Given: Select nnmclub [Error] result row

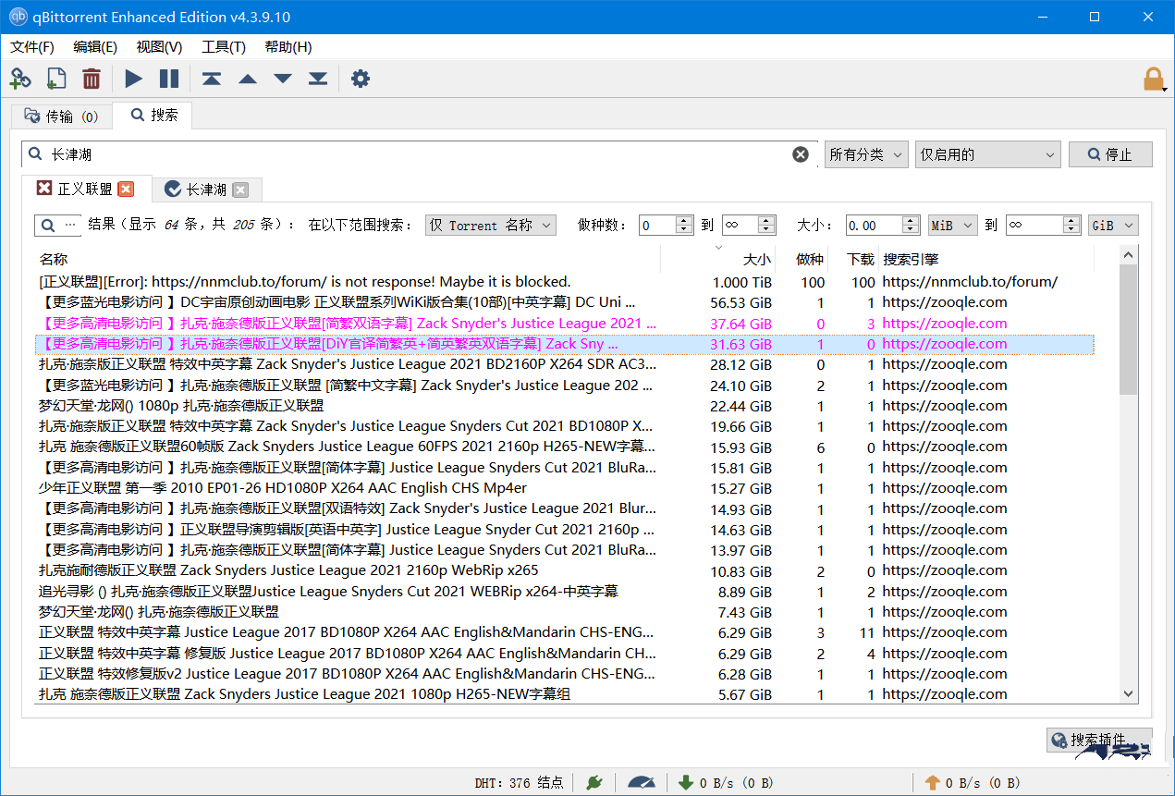Looking at the screenshot, I should [564, 282].
